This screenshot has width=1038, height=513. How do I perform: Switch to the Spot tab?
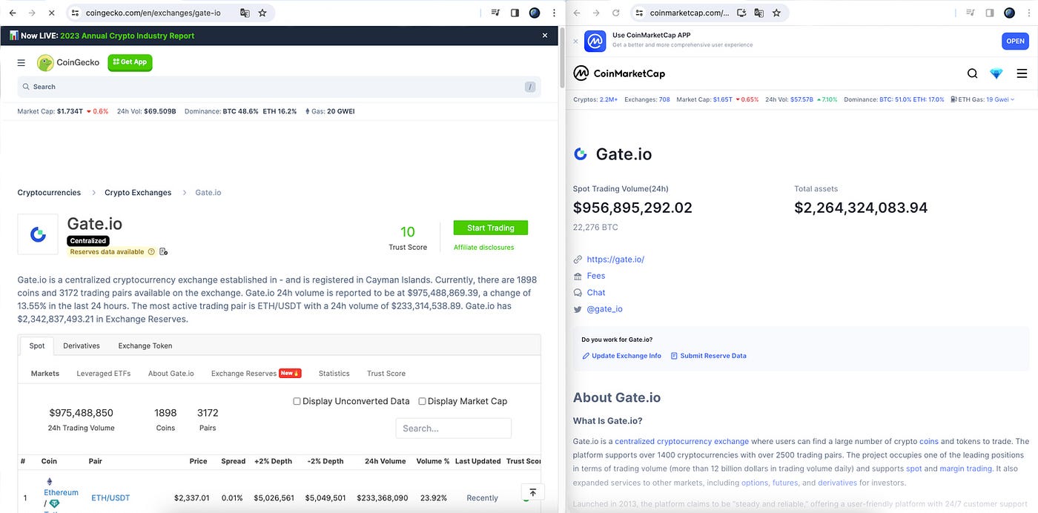tap(37, 345)
